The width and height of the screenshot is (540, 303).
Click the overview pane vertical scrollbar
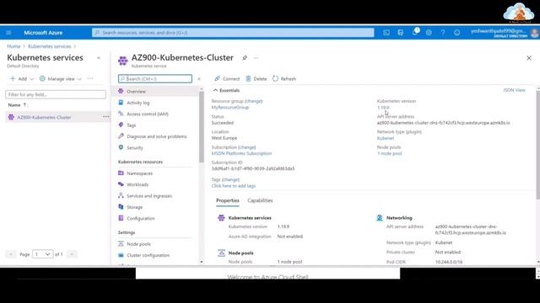click(538, 144)
